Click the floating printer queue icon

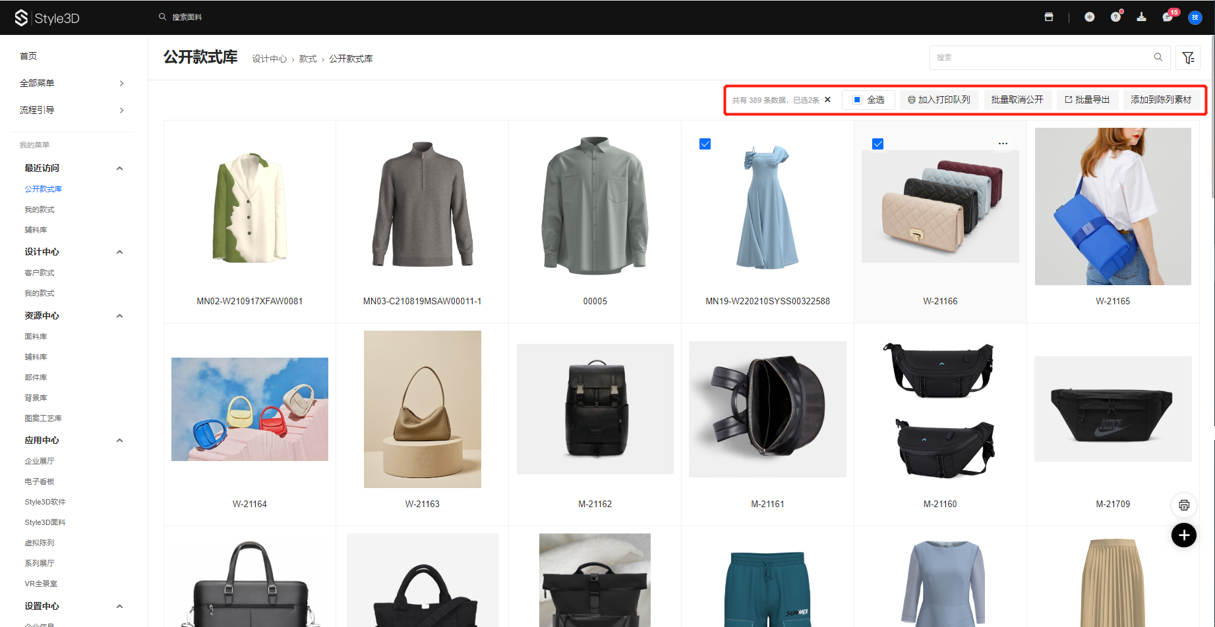point(1184,505)
